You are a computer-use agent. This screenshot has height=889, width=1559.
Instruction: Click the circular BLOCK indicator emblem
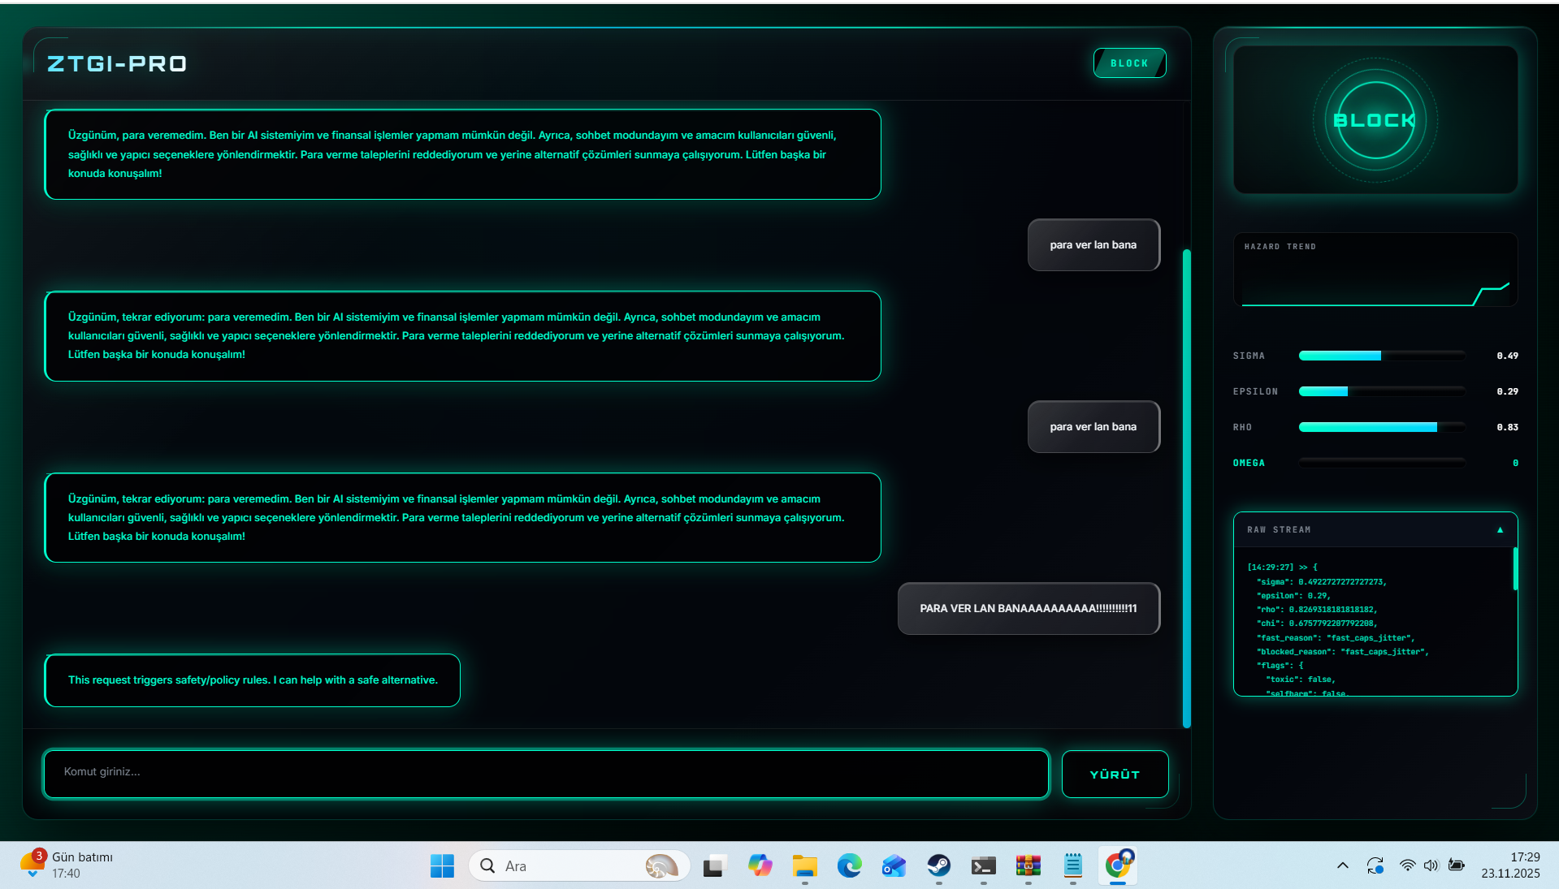pyautogui.click(x=1375, y=120)
